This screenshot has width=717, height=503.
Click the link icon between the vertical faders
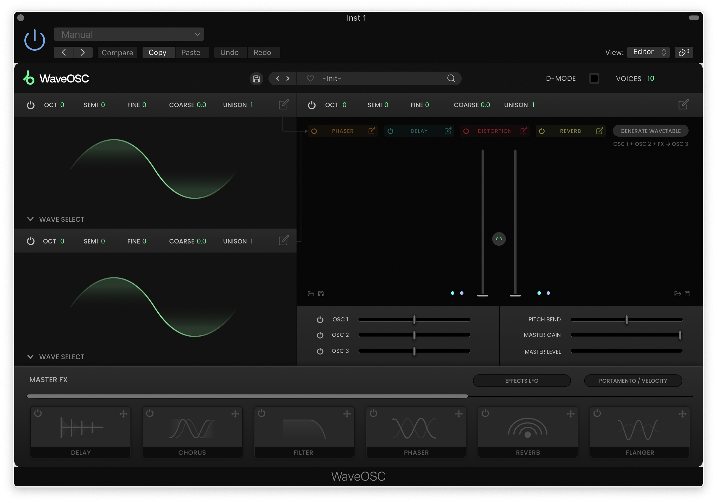coord(499,239)
